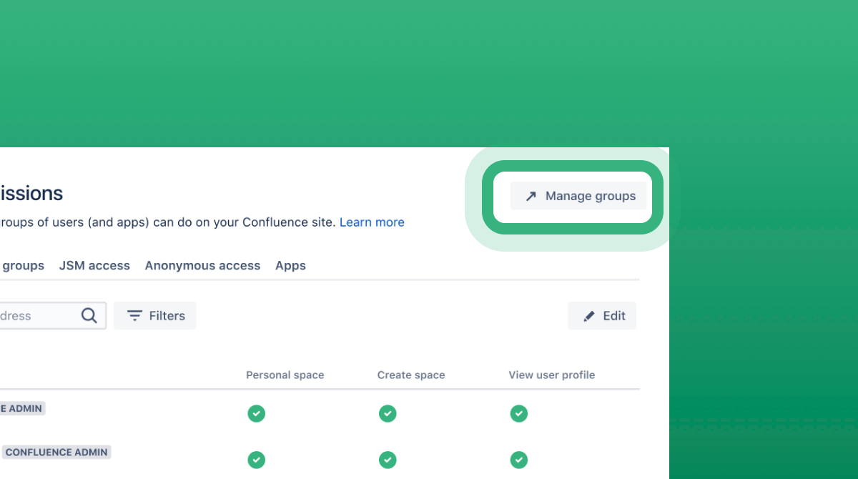Click Create space check for Confluence Admin row
This screenshot has height=479, width=858.
(388, 460)
